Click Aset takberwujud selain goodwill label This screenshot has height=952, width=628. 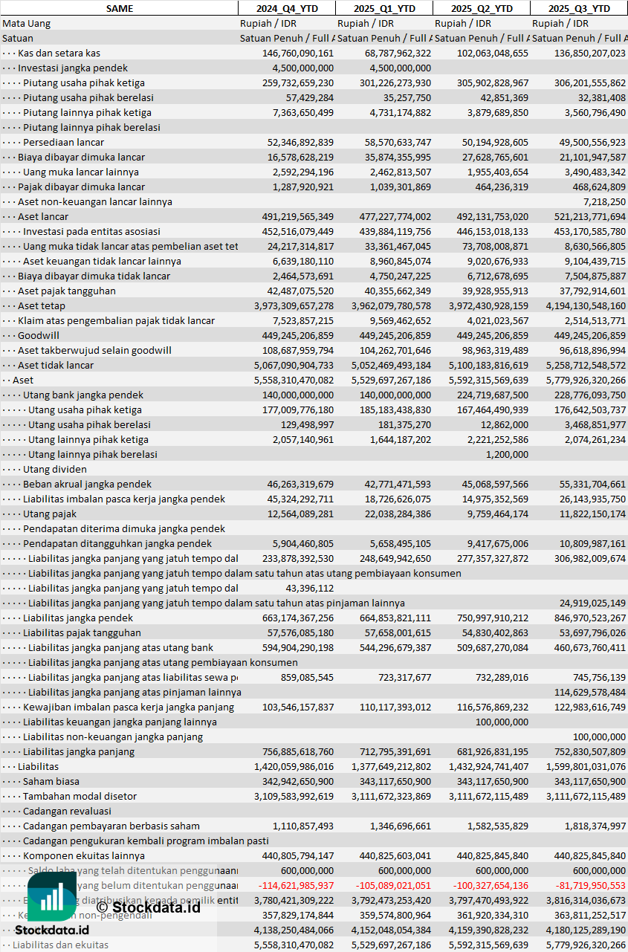point(94,350)
